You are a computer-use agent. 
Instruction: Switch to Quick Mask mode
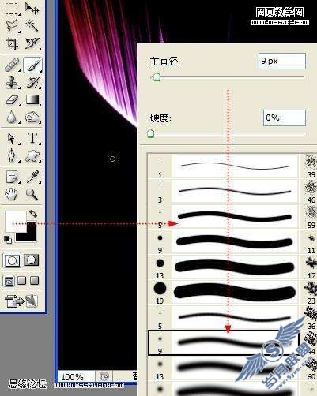pyautogui.click(x=32, y=260)
